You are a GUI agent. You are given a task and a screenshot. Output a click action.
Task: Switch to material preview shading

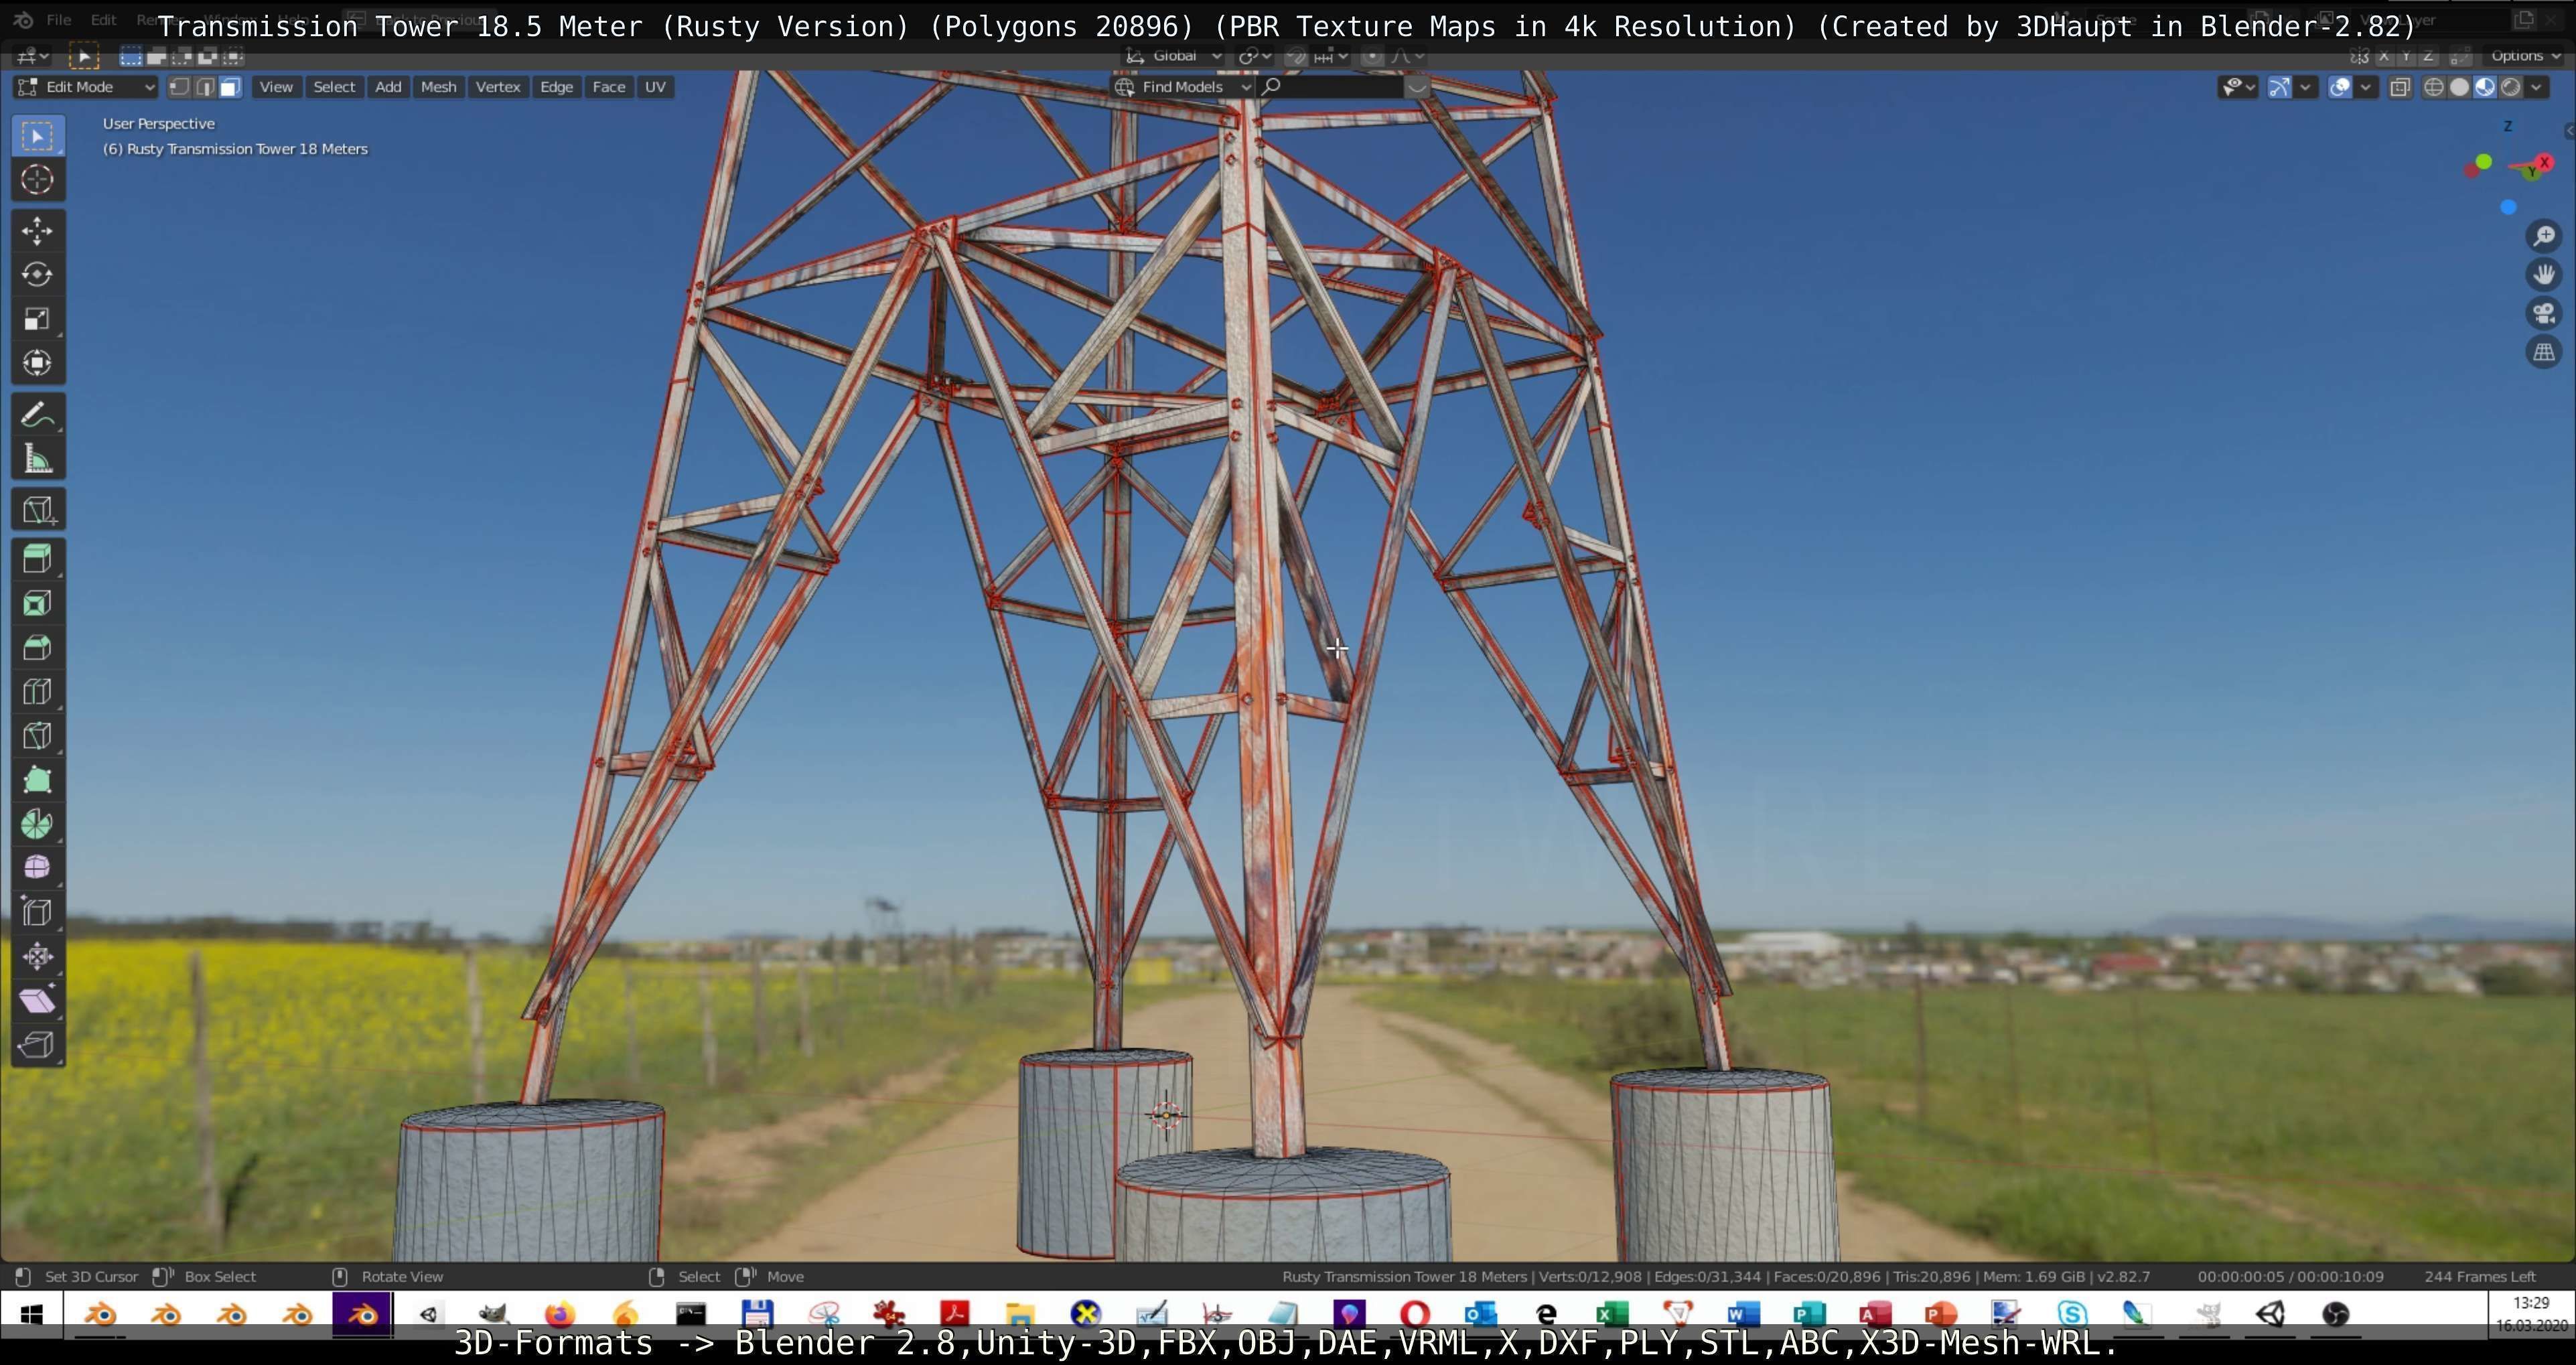pos(2485,87)
